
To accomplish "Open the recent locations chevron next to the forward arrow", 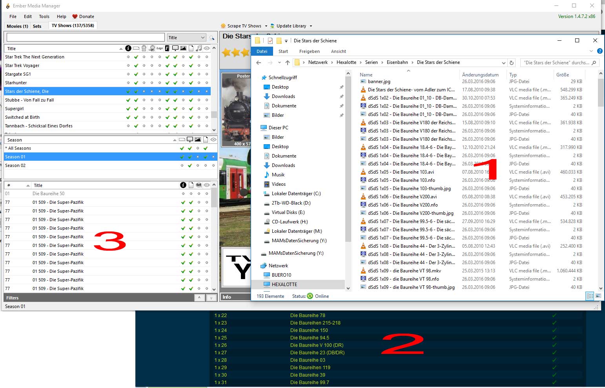I will (x=279, y=63).
